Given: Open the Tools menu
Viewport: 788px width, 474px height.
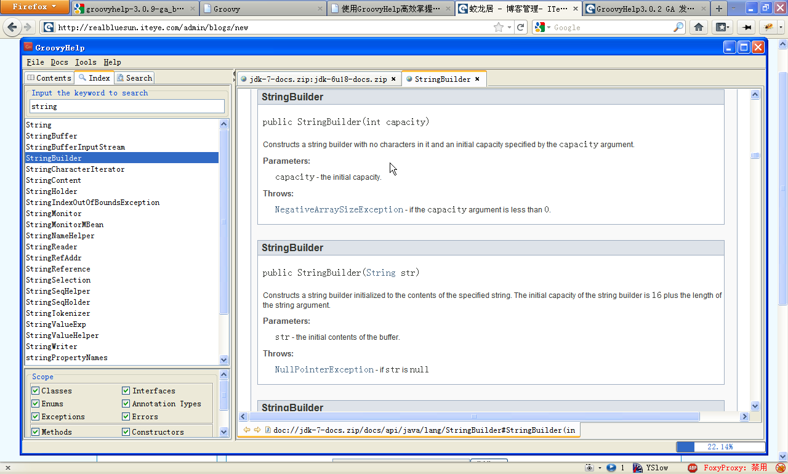Looking at the screenshot, I should [x=86, y=62].
